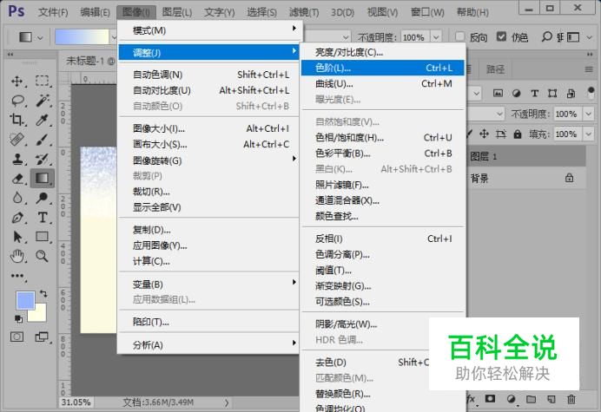This screenshot has height=412, width=601.
Task: Choose 色相/饱和度(H) menu item
Action: [382, 137]
